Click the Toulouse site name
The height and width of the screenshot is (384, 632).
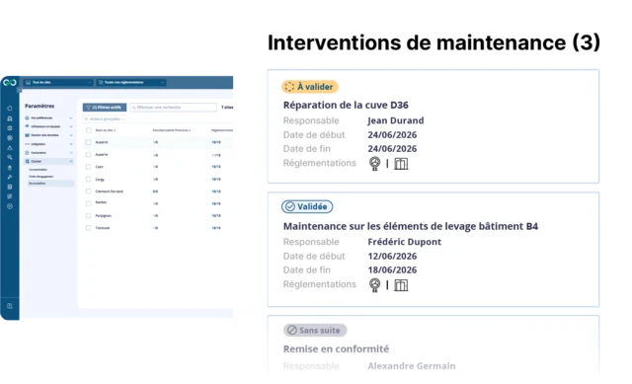tap(103, 228)
